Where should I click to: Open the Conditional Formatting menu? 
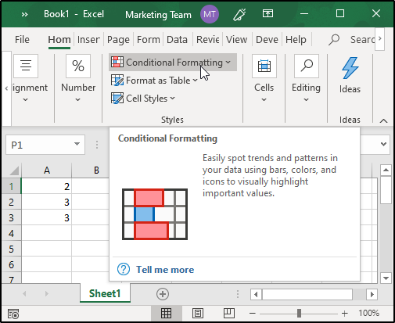pos(172,63)
